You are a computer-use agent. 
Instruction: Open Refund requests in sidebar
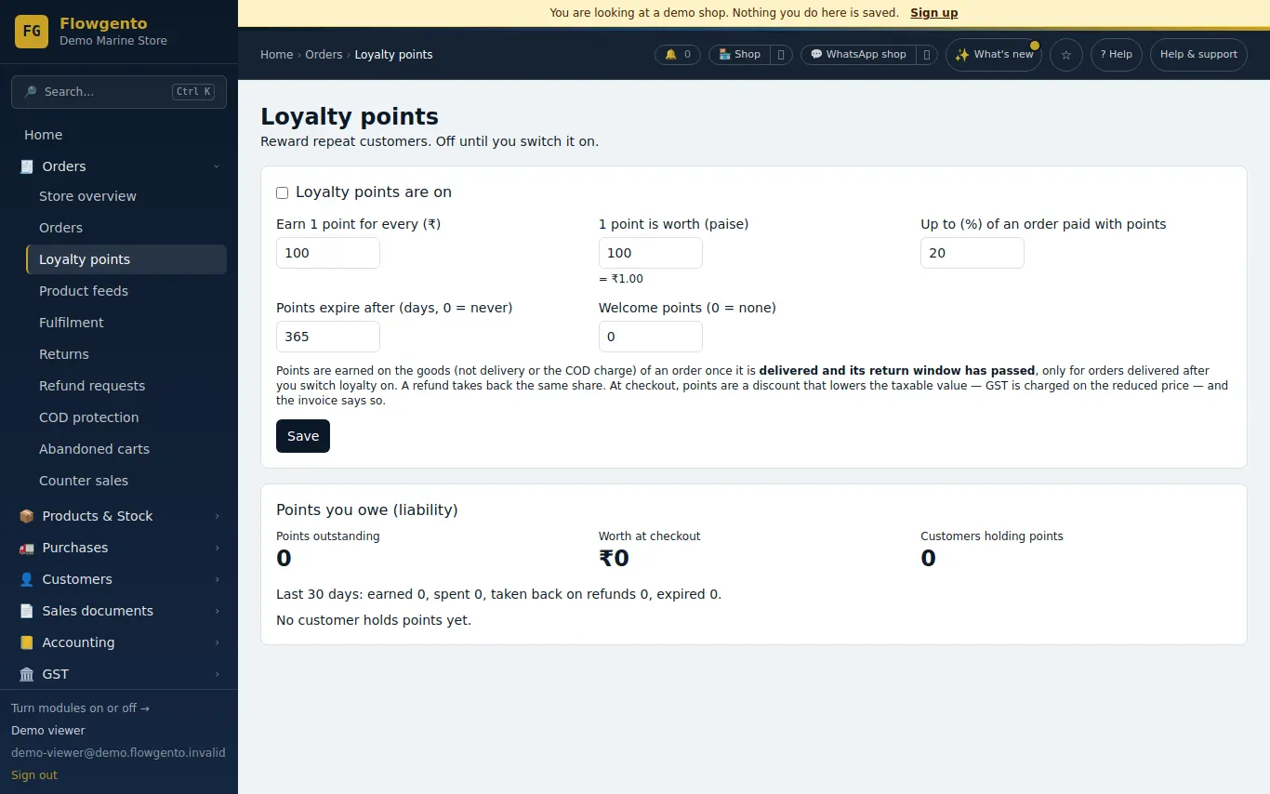click(126, 386)
